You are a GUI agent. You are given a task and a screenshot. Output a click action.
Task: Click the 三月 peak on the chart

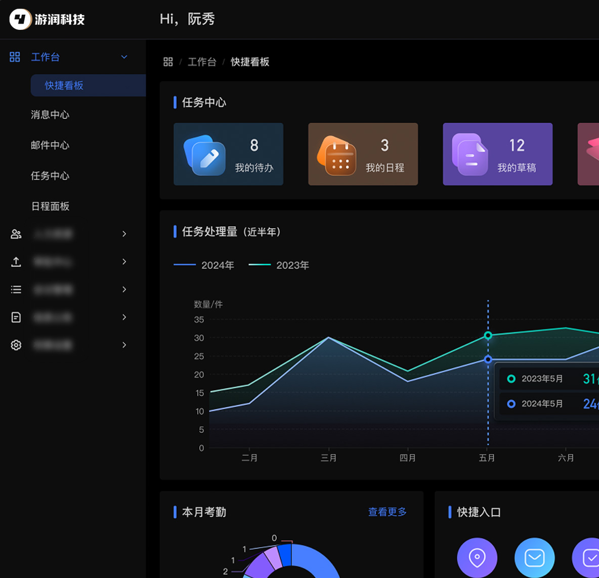tap(328, 338)
